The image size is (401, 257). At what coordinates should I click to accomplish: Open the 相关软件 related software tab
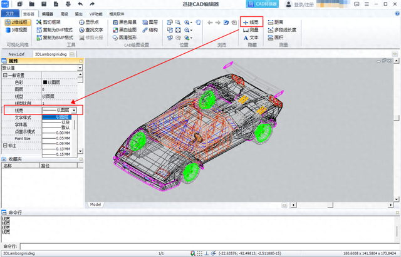pyautogui.click(x=117, y=14)
